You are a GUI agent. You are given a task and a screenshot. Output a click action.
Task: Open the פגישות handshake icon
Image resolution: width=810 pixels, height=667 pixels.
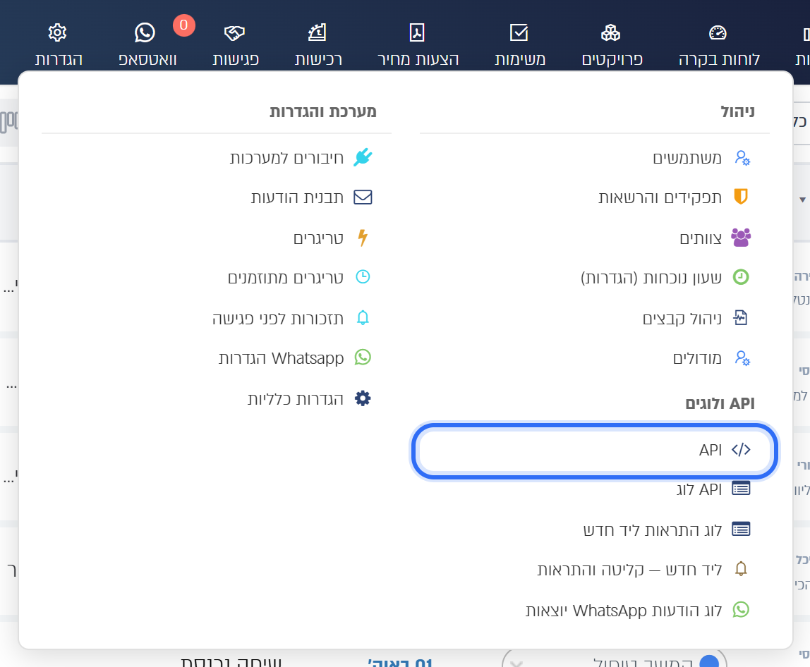pyautogui.click(x=234, y=33)
